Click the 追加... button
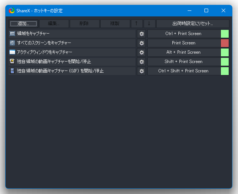 pos(24,24)
